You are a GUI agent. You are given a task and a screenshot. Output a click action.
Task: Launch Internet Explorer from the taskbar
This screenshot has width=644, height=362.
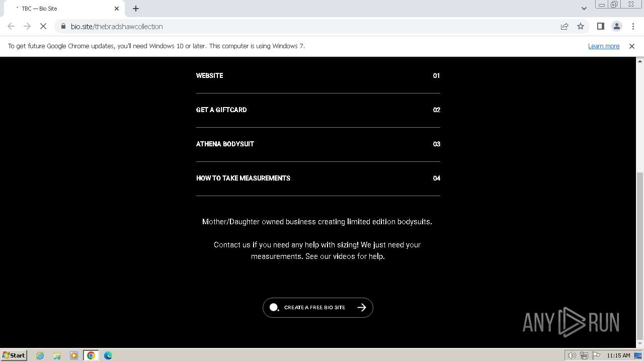point(40,355)
